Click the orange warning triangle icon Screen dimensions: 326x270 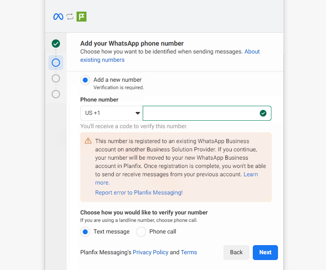click(88, 141)
